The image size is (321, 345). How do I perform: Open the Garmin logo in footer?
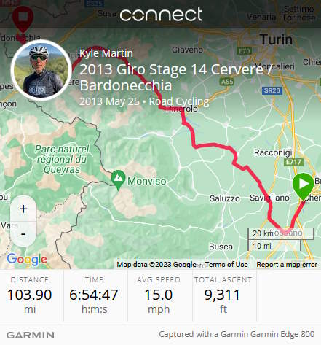pyautogui.click(x=31, y=336)
